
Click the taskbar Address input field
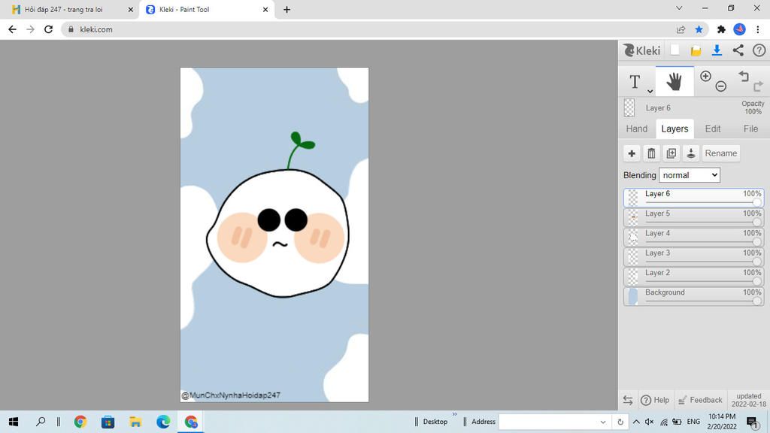[553, 422]
